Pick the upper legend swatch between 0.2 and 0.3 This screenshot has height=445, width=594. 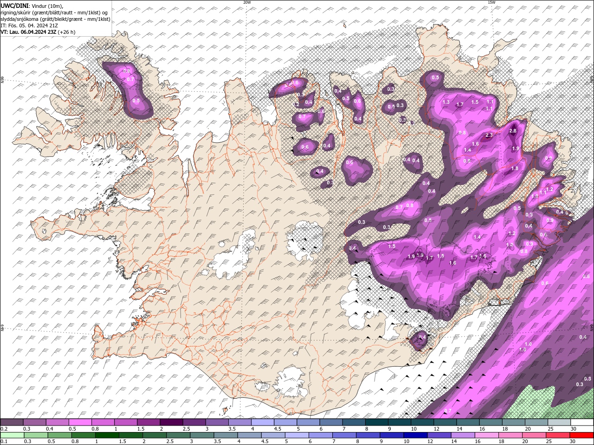12,422
